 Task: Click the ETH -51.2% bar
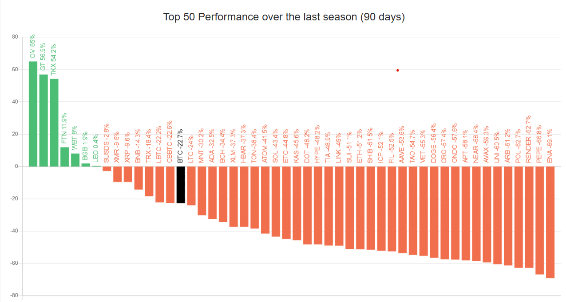point(360,208)
